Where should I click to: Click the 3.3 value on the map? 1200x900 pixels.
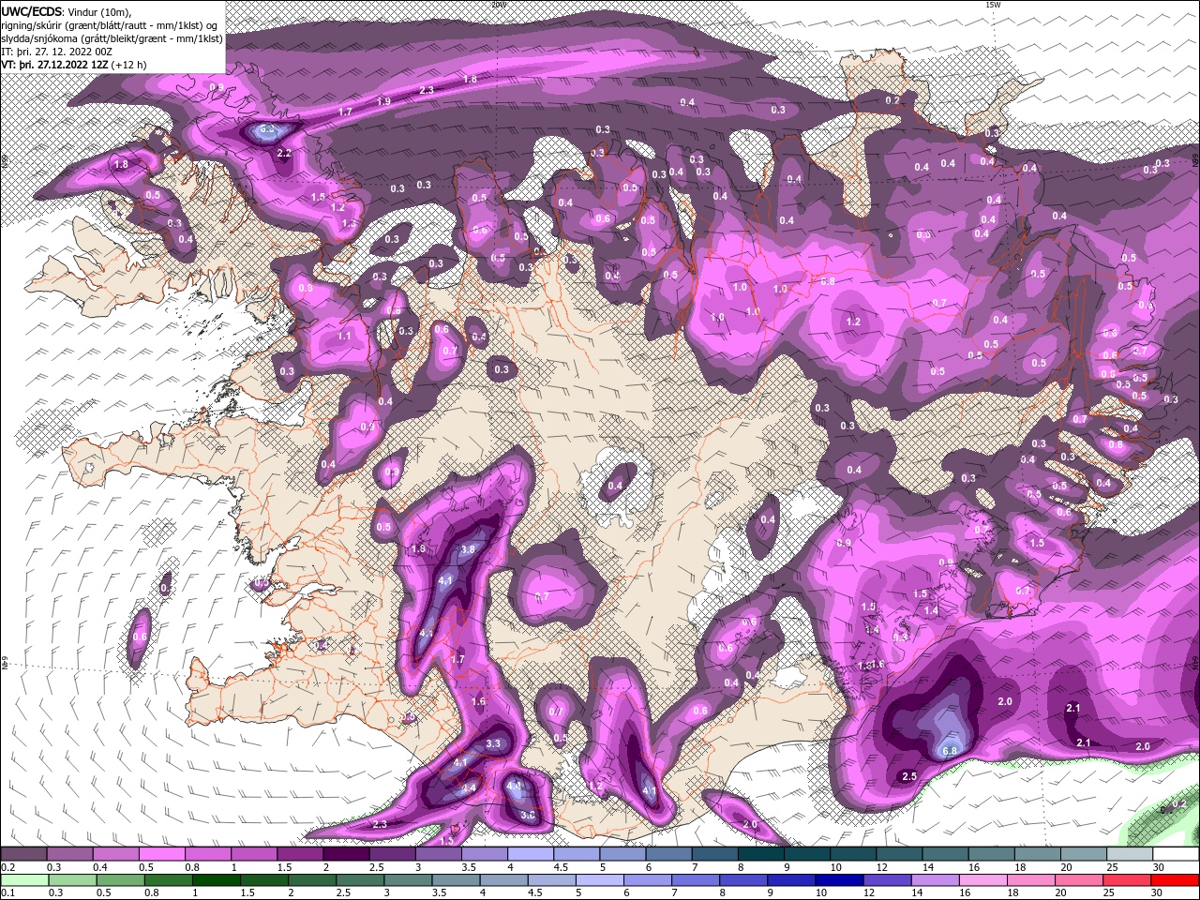coord(495,743)
